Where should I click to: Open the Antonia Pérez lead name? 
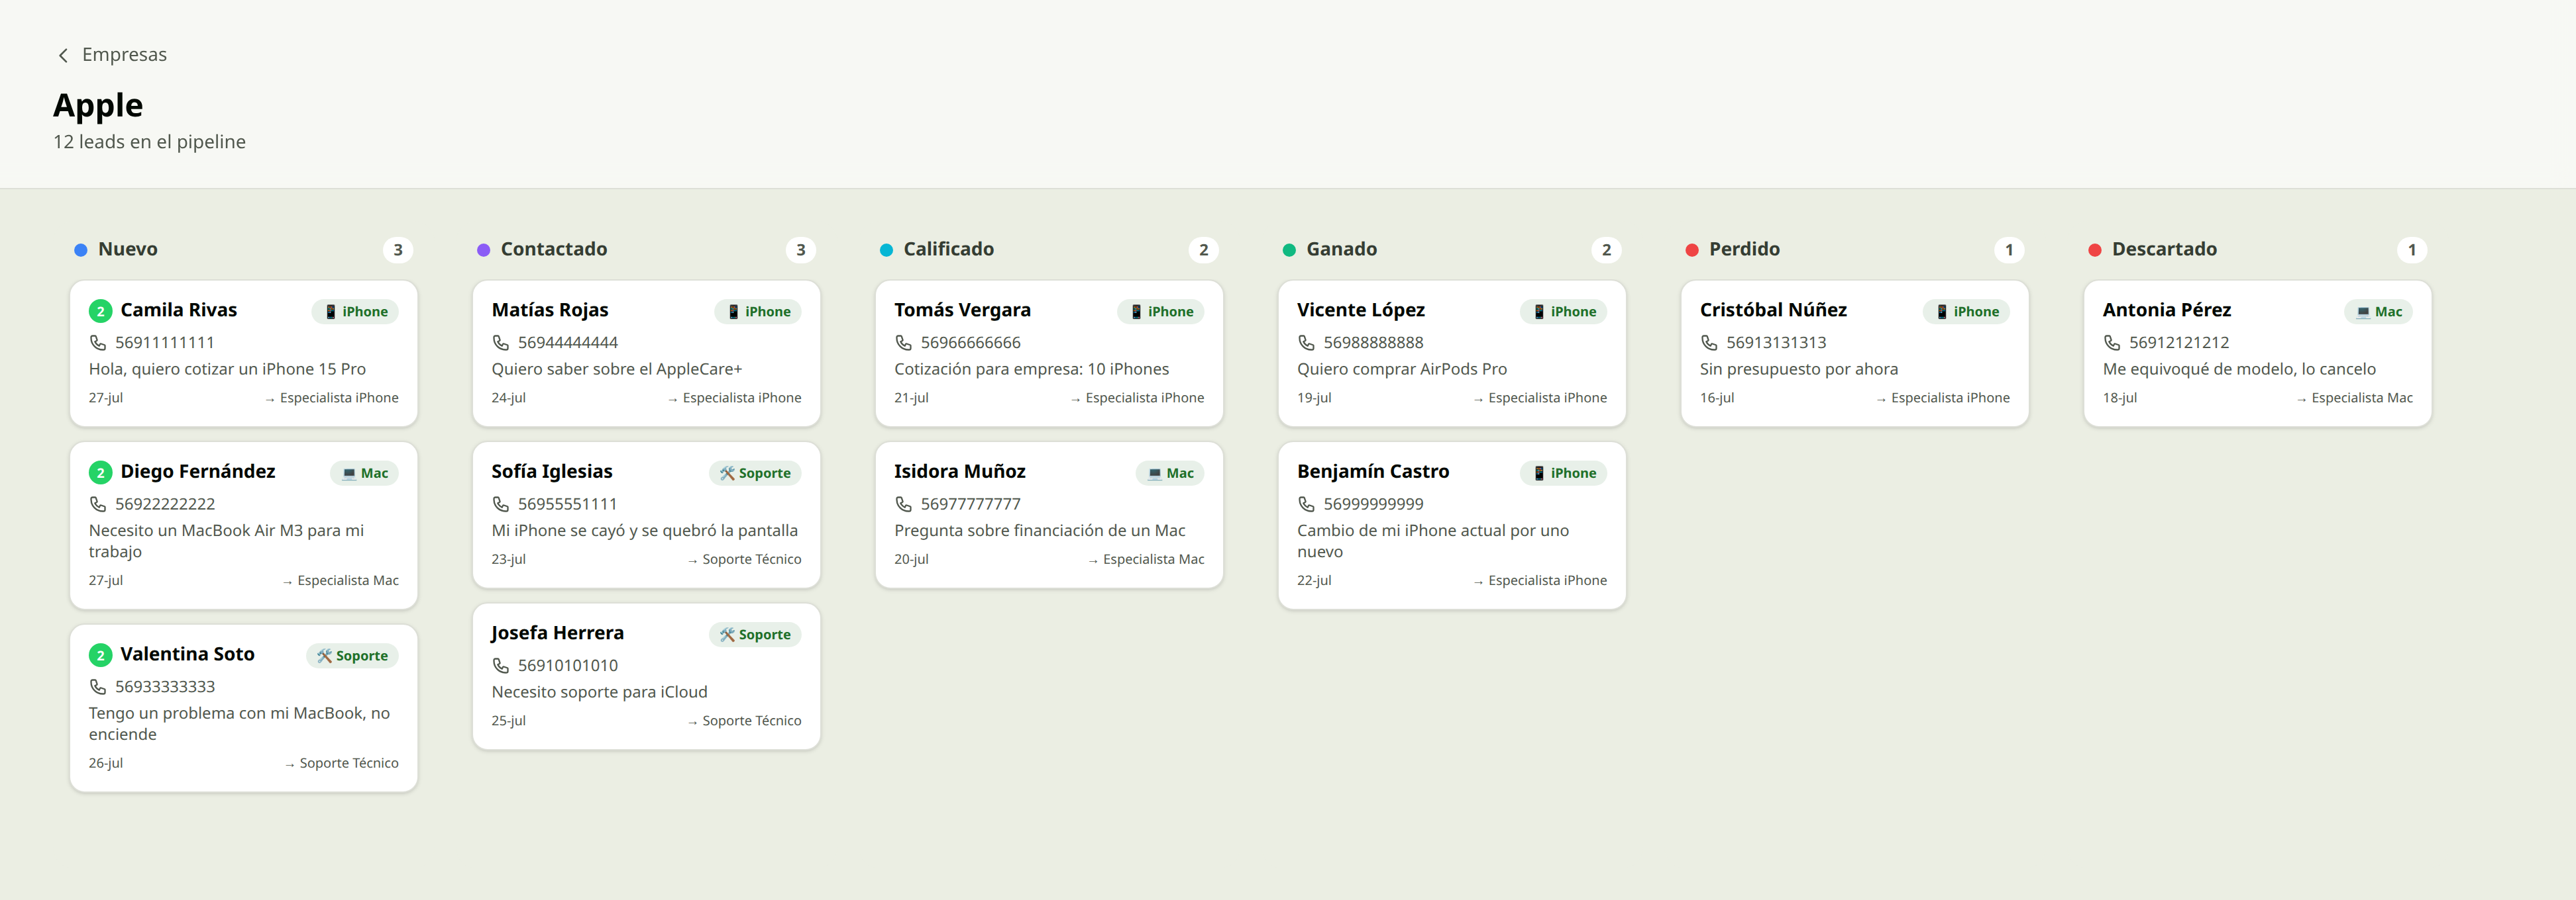2166,310
